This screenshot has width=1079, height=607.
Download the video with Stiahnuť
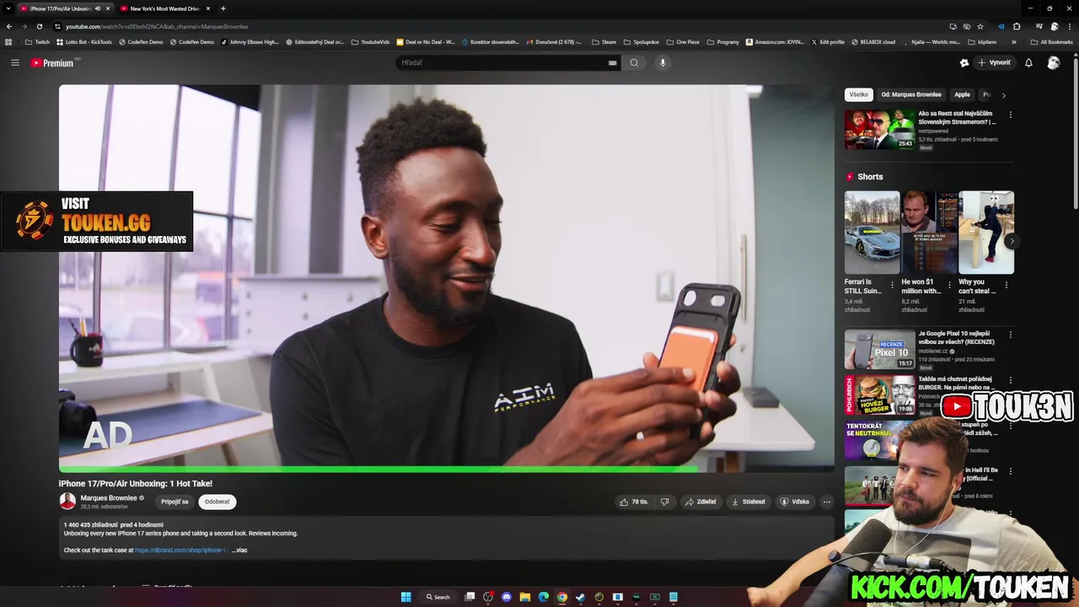749,502
